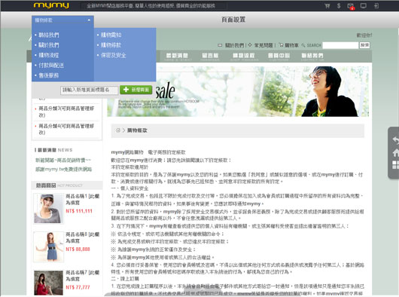This screenshot has height=297, width=399.
Task: Click the site SEARCH text field
Action: [x=340, y=45]
